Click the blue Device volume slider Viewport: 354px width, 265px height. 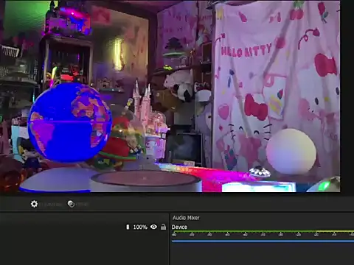point(263,241)
